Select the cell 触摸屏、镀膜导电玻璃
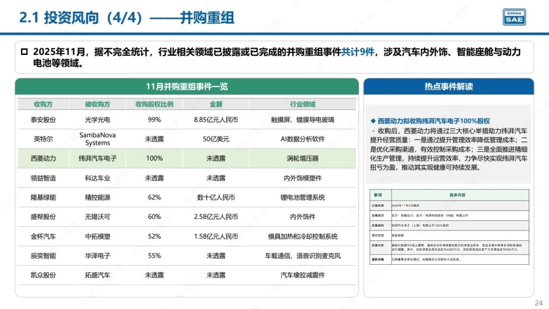The height and width of the screenshot is (309, 549). click(x=302, y=119)
